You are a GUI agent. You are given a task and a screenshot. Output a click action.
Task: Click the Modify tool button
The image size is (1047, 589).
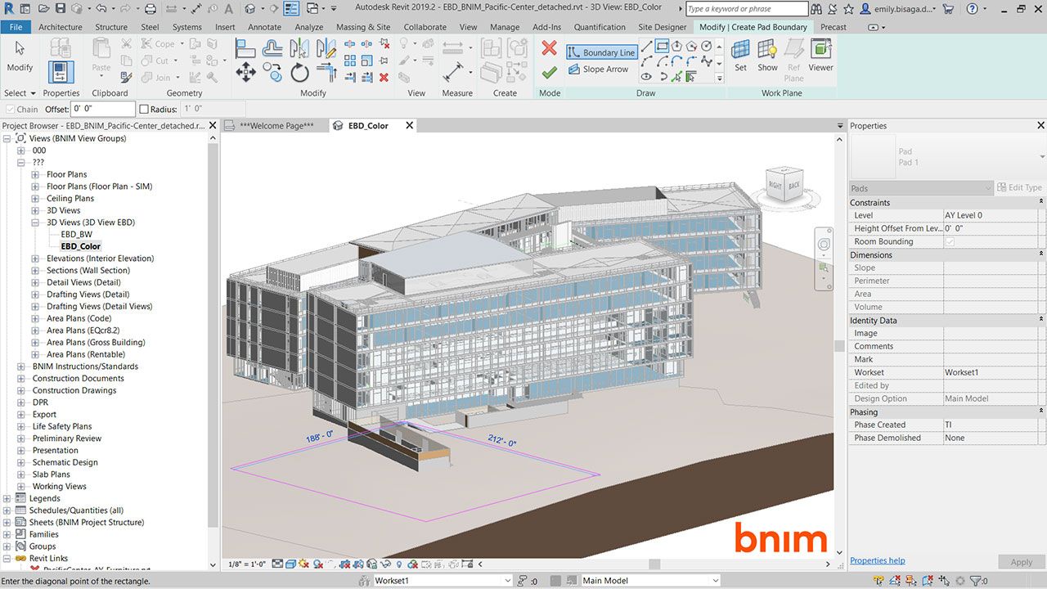tap(20, 56)
